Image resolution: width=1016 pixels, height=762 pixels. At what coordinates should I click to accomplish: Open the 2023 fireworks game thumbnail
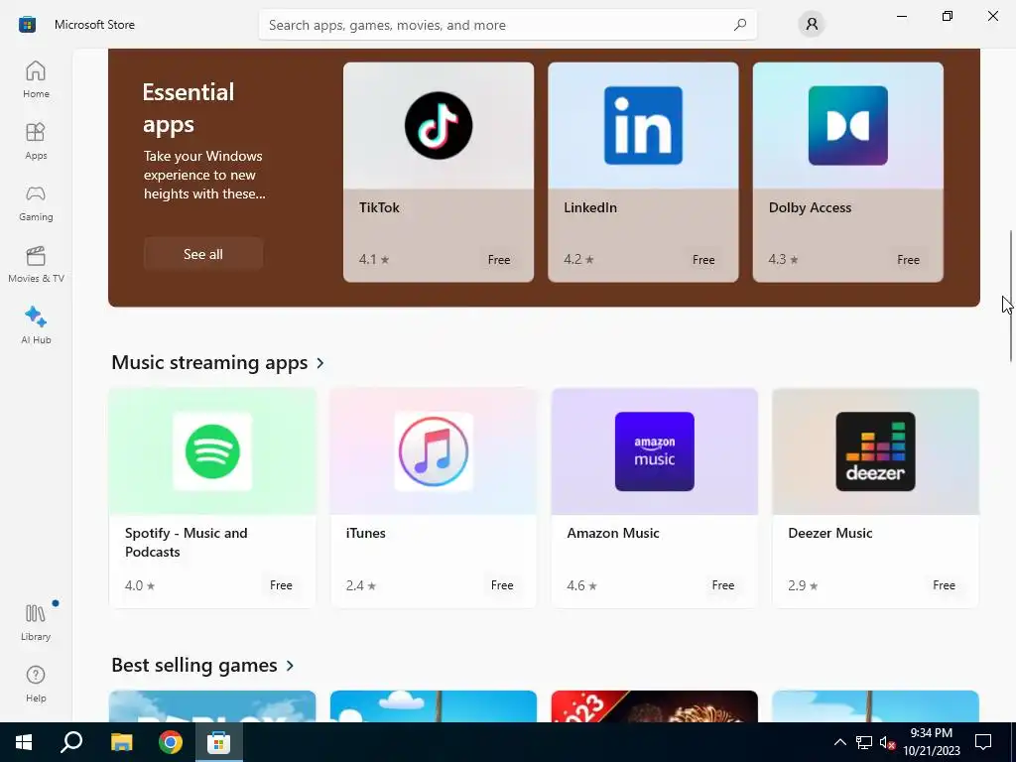[655, 706]
